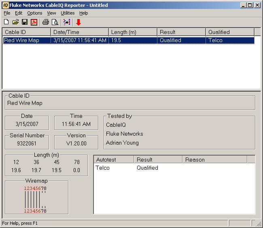Click the CableIQ tested-by line
This screenshot has width=263, height=228.
[116, 125]
